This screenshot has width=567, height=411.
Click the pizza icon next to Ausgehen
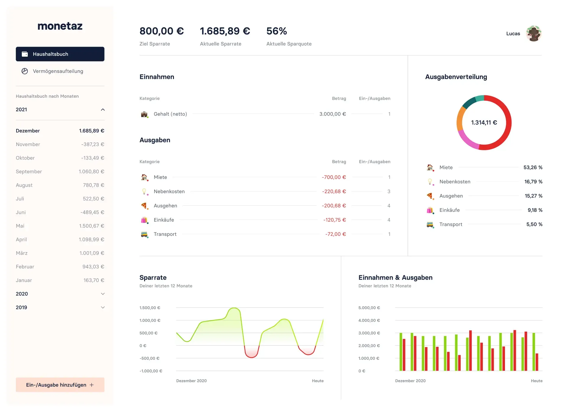point(144,205)
